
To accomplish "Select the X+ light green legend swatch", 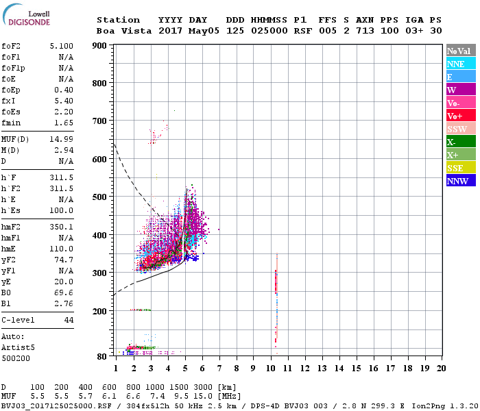I will 461,154.
